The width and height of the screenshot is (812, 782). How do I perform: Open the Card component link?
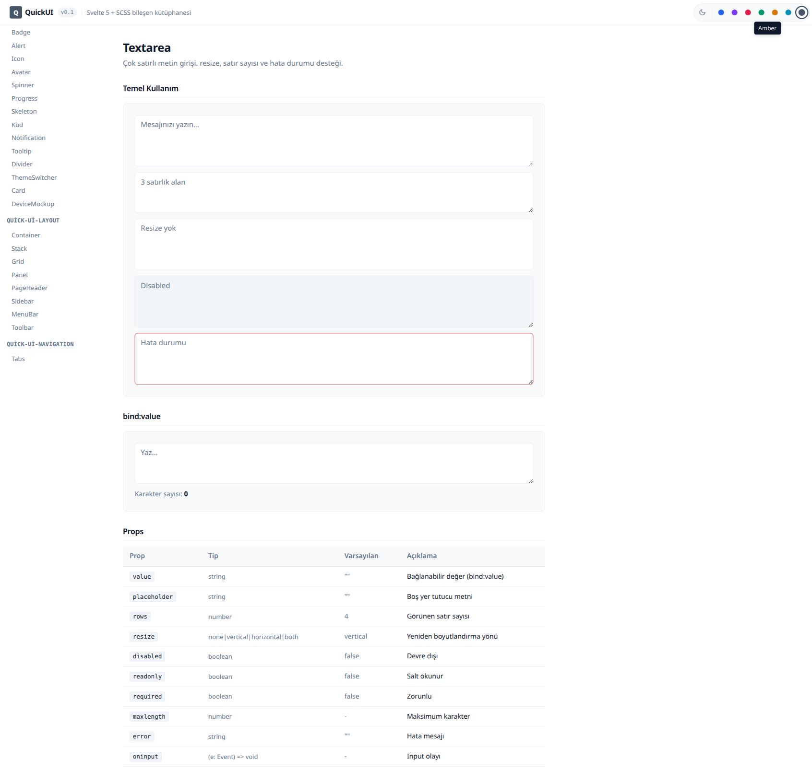(x=18, y=191)
